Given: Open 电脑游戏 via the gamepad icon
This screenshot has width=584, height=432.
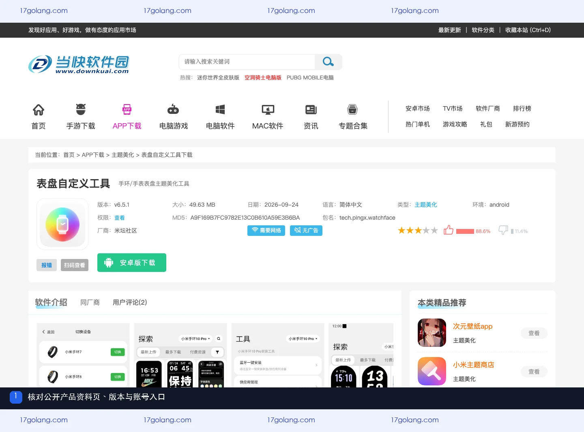Looking at the screenshot, I should pyautogui.click(x=174, y=109).
